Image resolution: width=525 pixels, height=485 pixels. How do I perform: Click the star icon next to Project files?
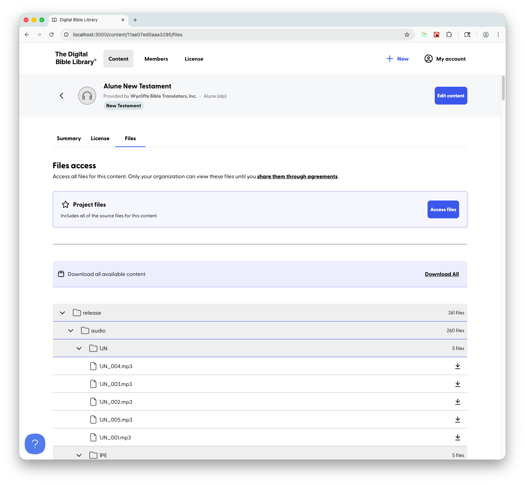point(66,205)
